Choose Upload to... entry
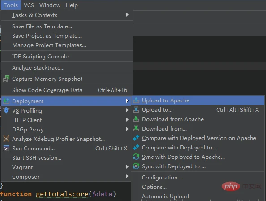The image size is (266, 201). tap(198, 110)
